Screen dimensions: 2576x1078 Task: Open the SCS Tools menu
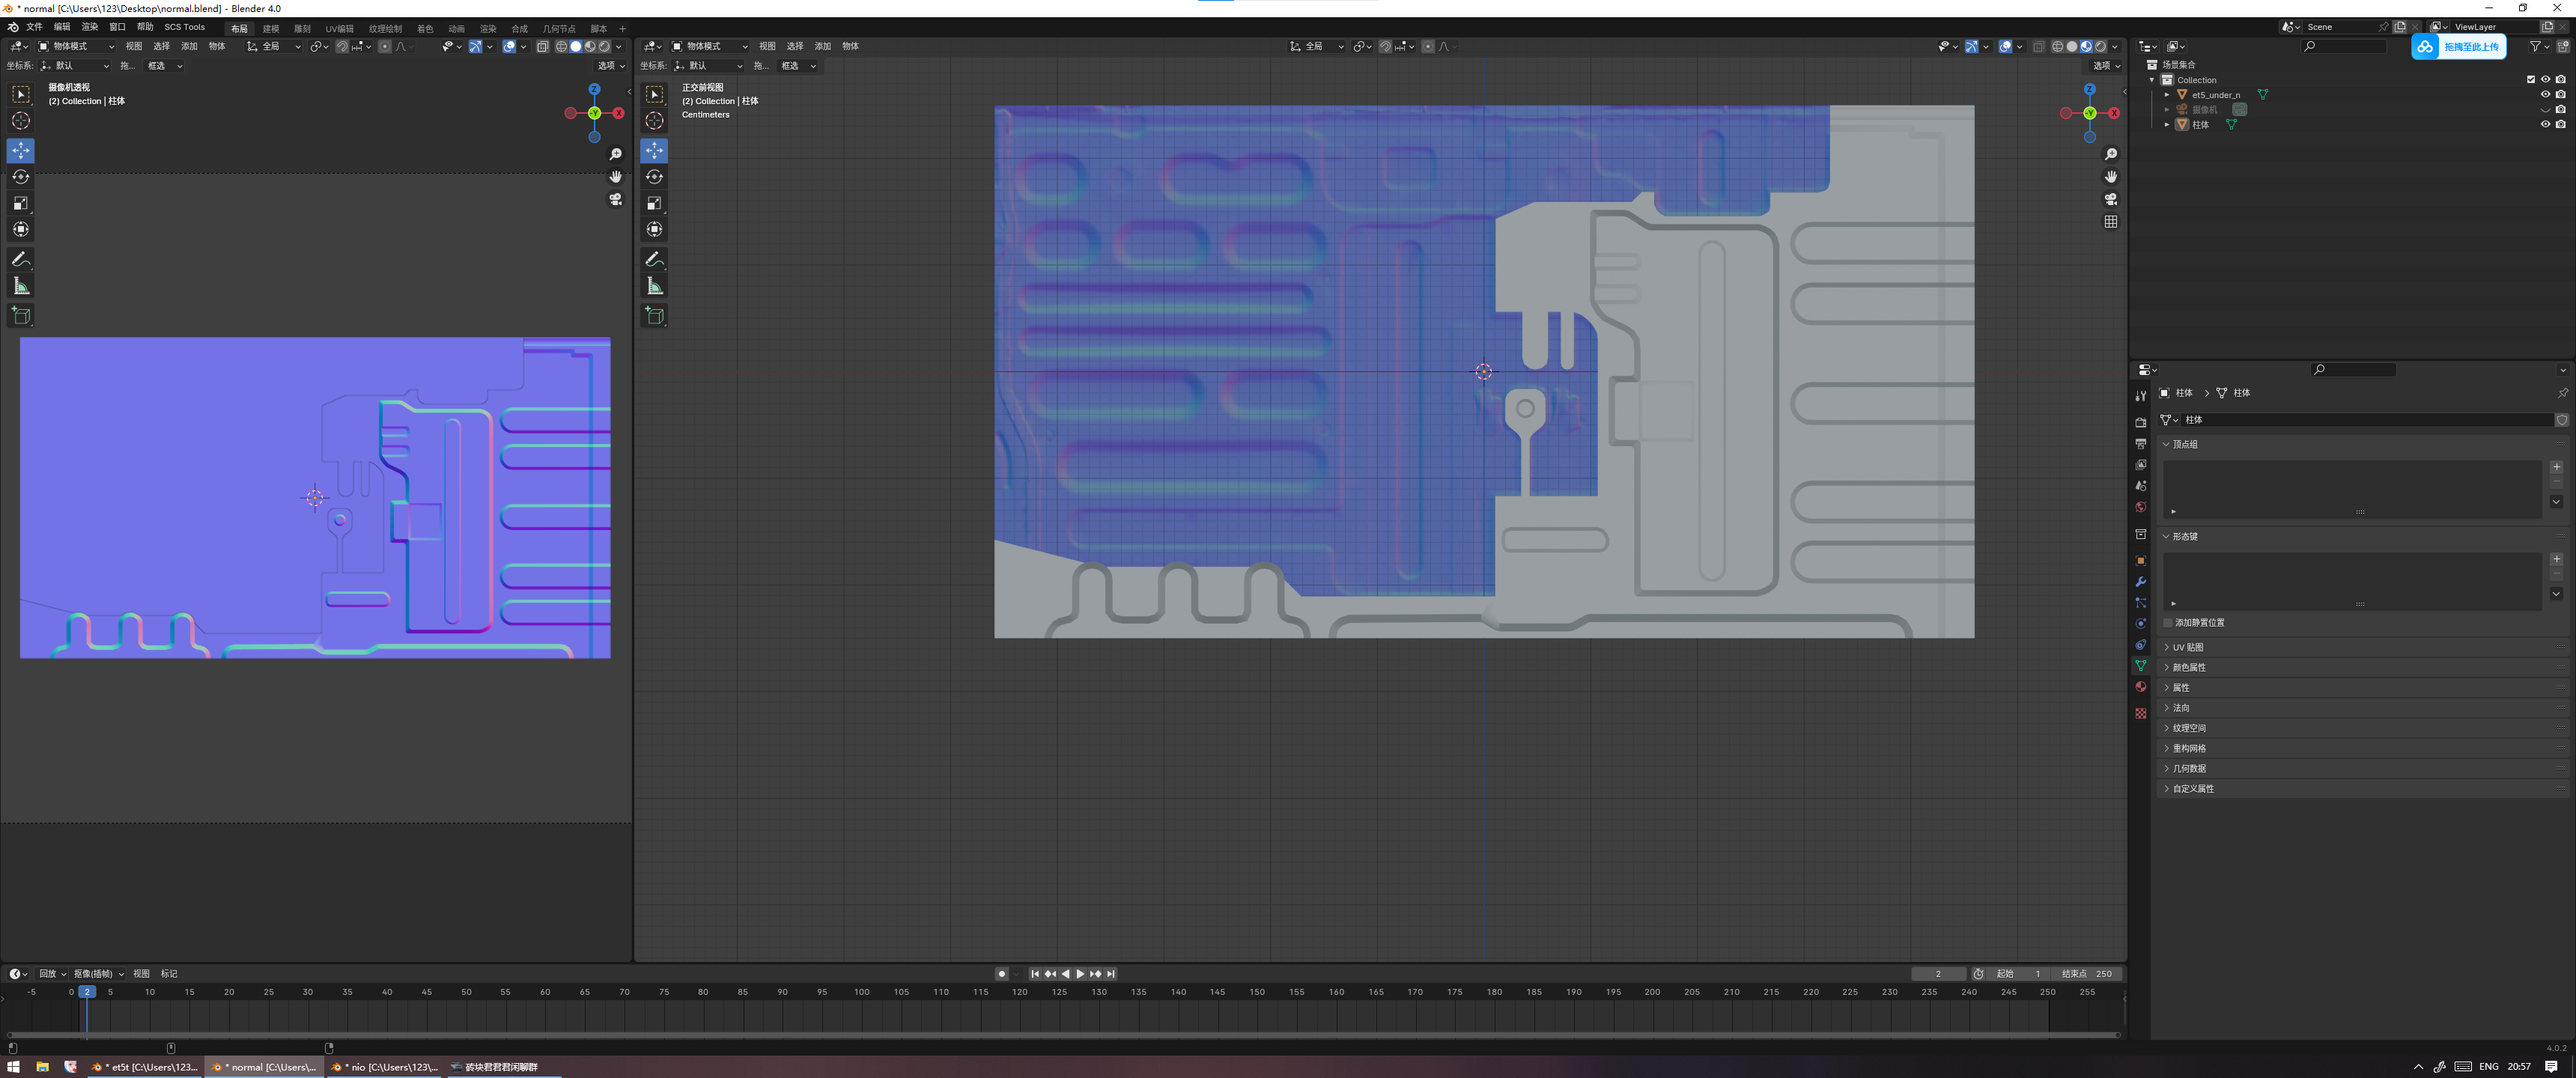tap(184, 27)
